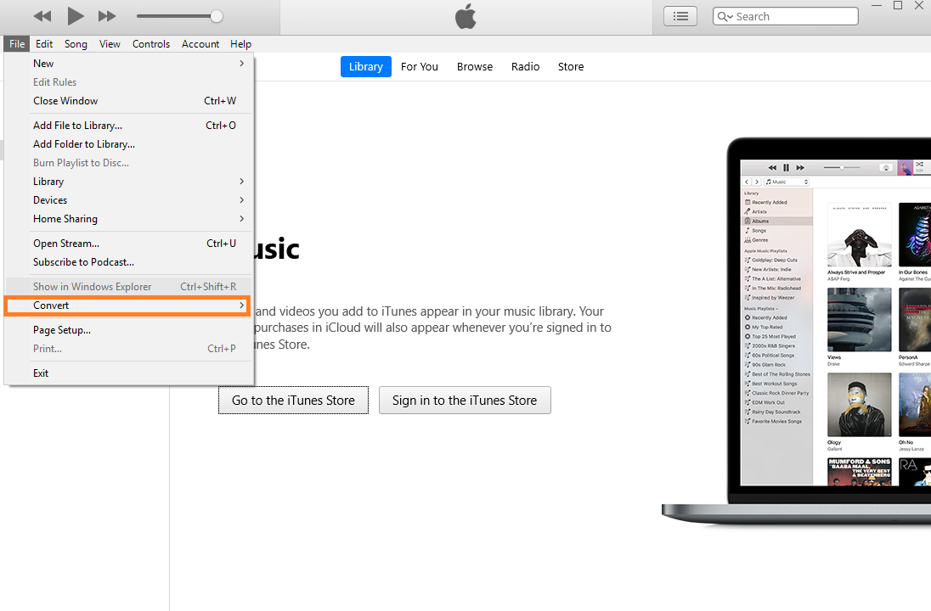
Task: Open the Edit menu
Action: coord(44,44)
